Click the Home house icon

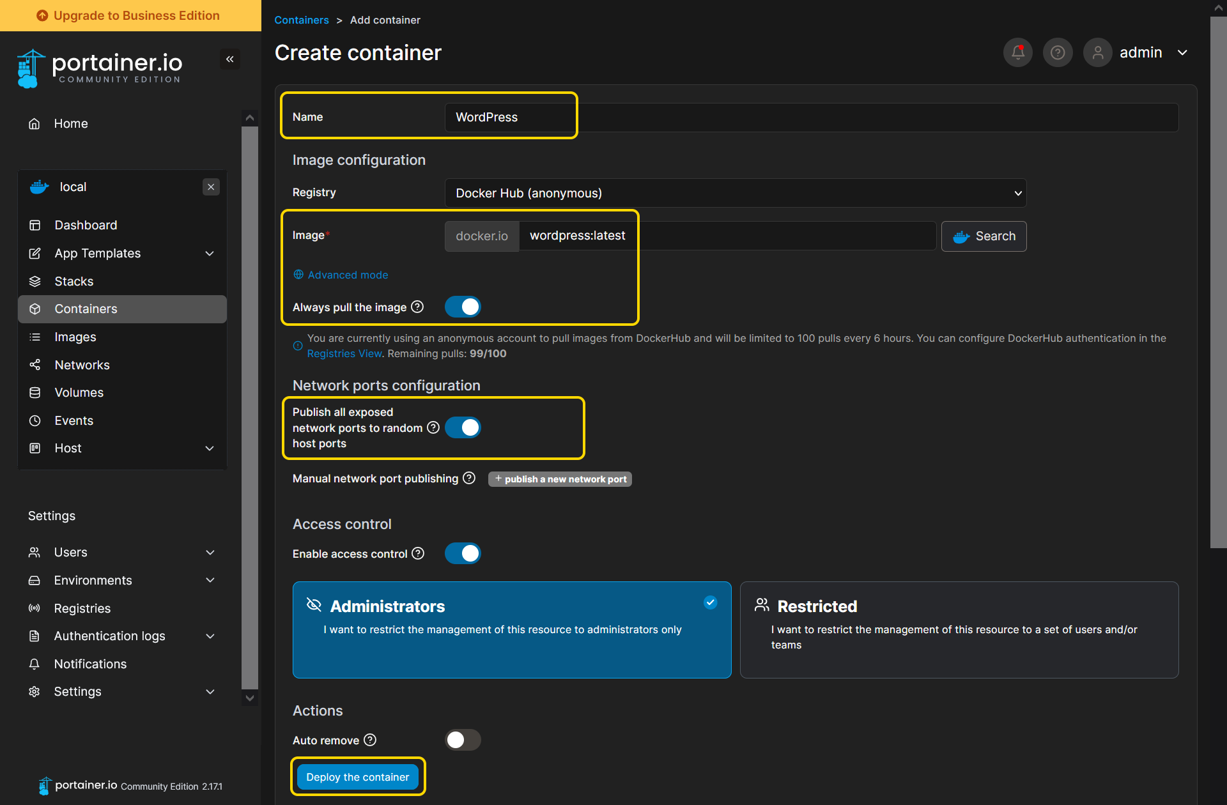pos(35,124)
